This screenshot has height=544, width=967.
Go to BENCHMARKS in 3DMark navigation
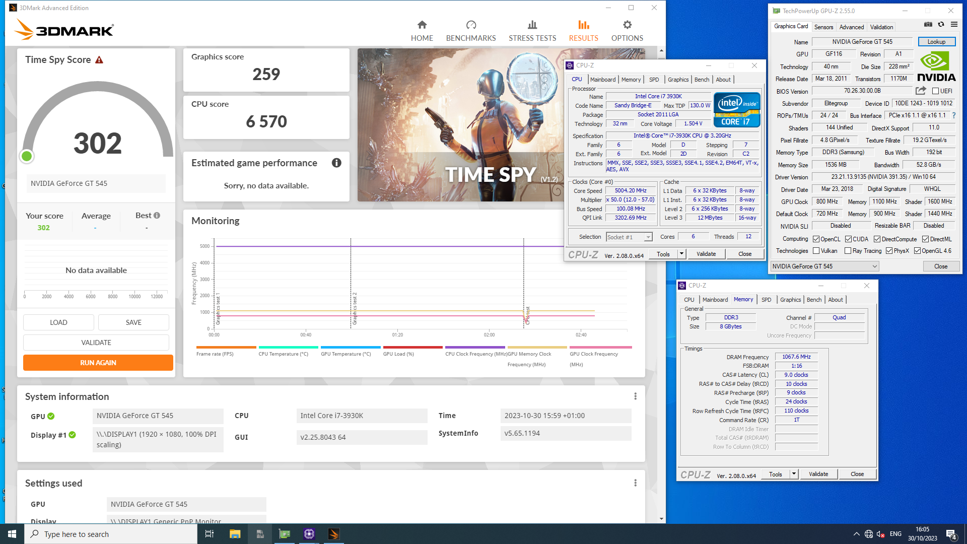pyautogui.click(x=471, y=31)
